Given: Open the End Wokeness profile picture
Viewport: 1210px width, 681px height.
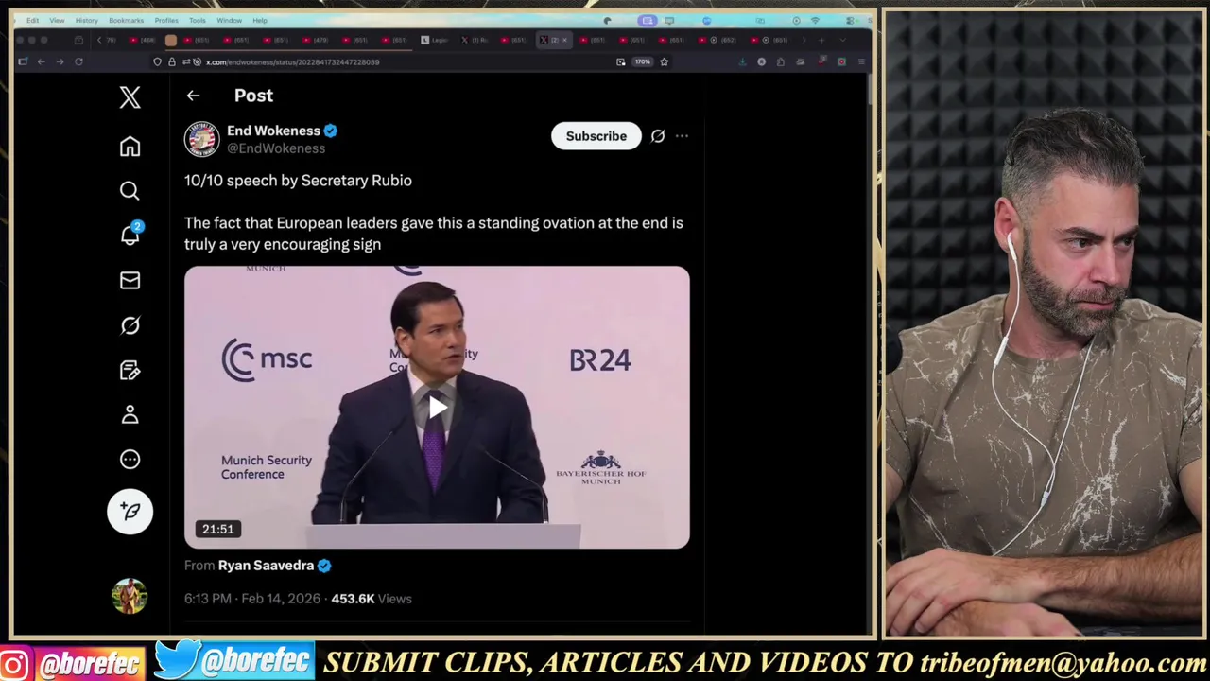Looking at the screenshot, I should tap(201, 139).
